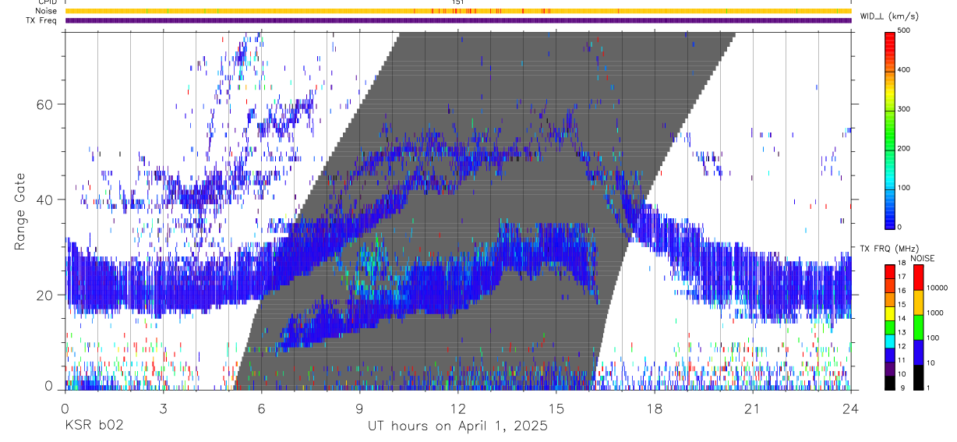Click the '15' tick on UT hours axis
This screenshot has height=442, width=957.
pyautogui.click(x=556, y=408)
